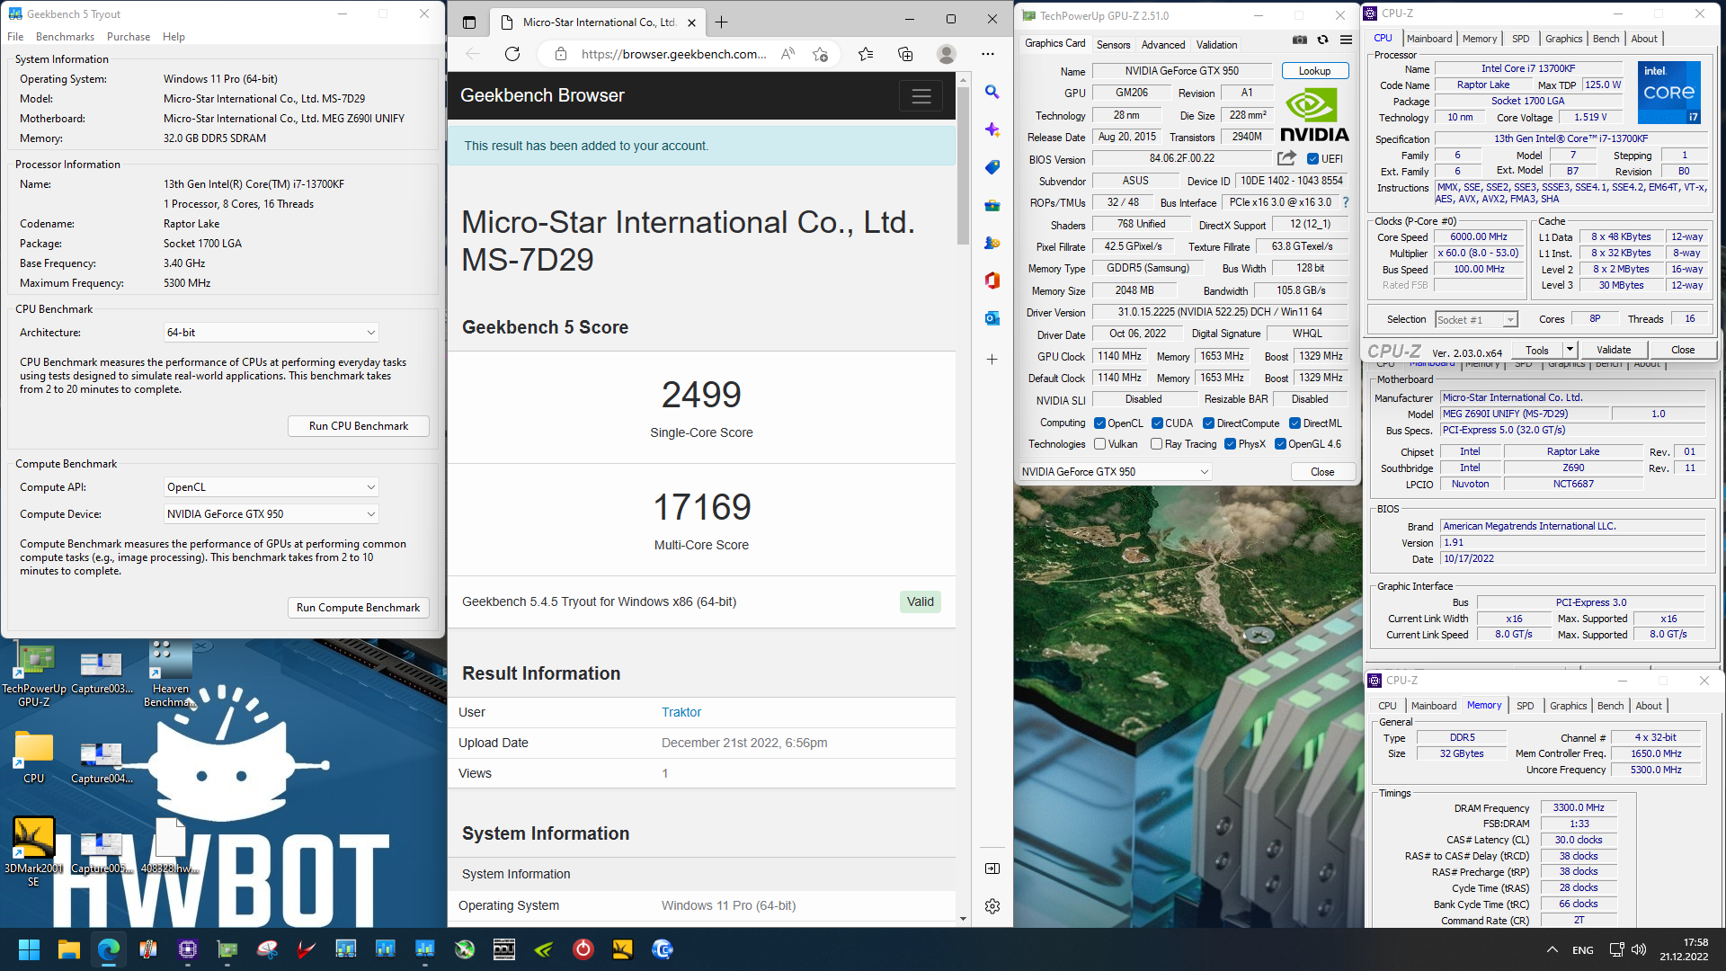This screenshot has width=1726, height=971.
Task: Click the CPU-Z Validate button
Action: (x=1613, y=350)
